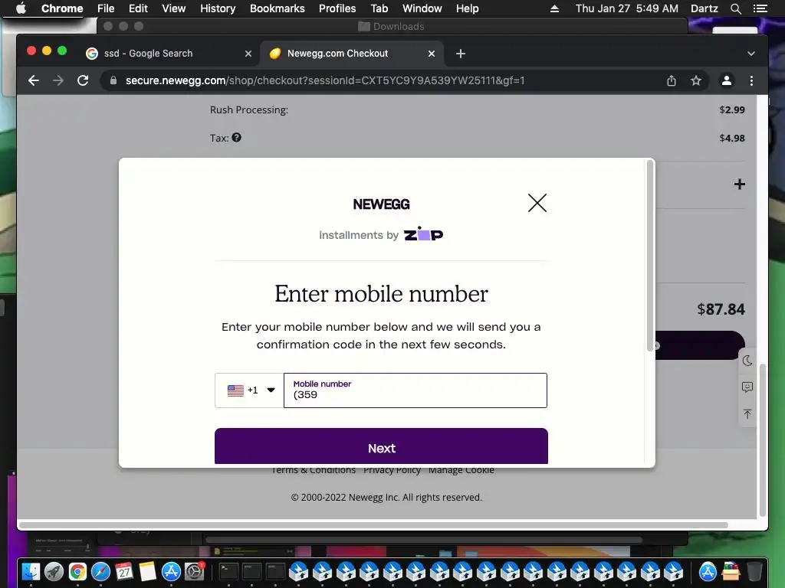Open the Chrome application menu
The image size is (785, 588).
pos(62,8)
